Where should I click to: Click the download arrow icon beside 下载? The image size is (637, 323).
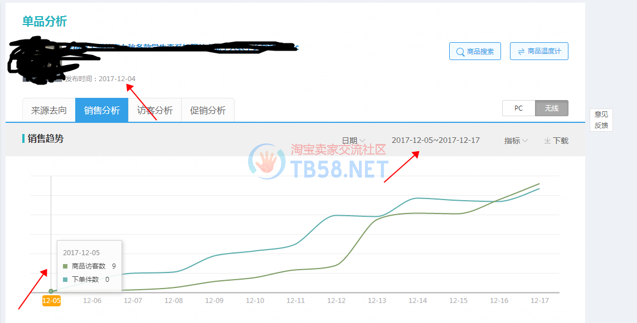tap(547, 141)
